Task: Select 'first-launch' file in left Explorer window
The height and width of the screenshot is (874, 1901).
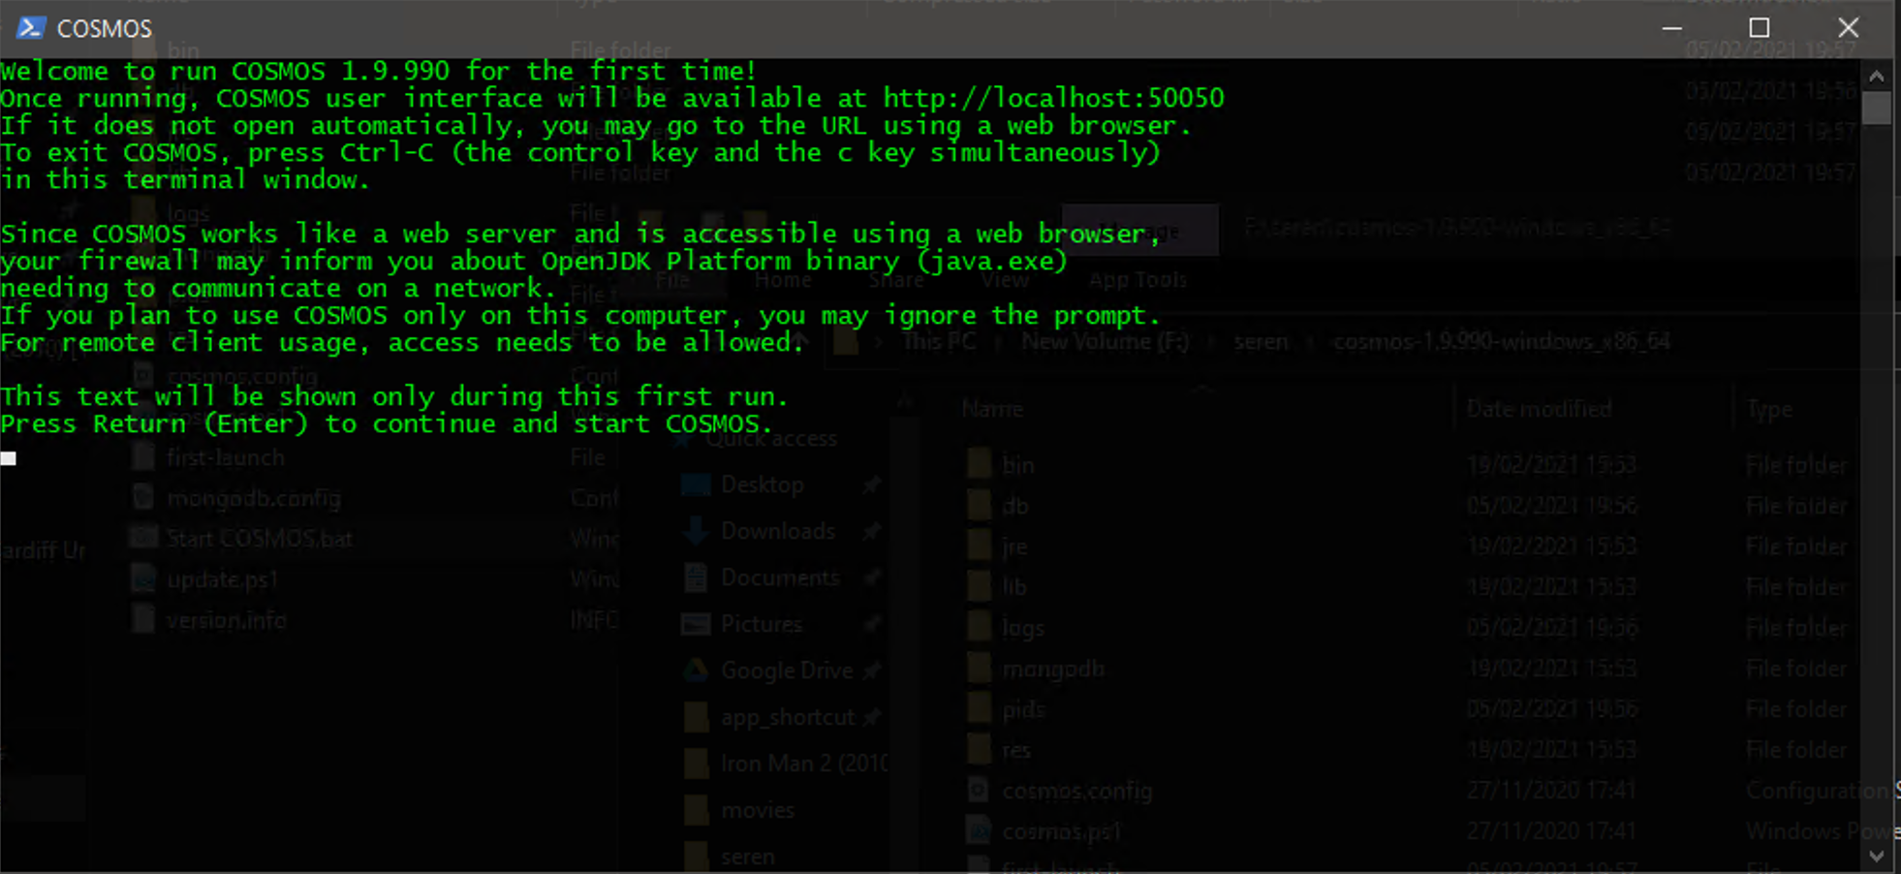Action: pos(226,457)
